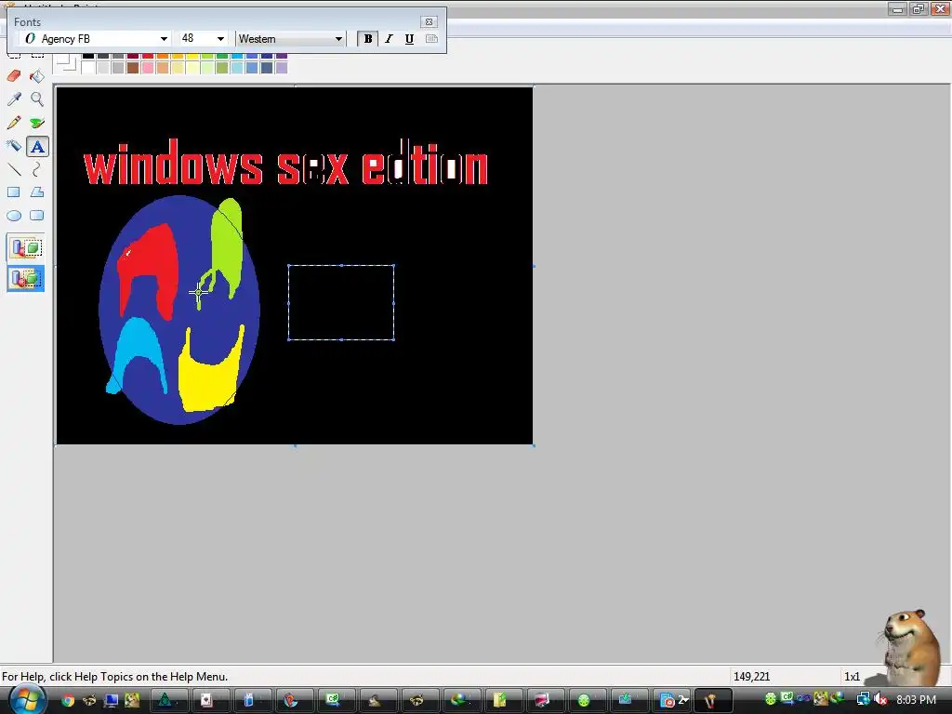952x714 pixels.
Task: Select the Polygon shape tool
Action: click(37, 192)
